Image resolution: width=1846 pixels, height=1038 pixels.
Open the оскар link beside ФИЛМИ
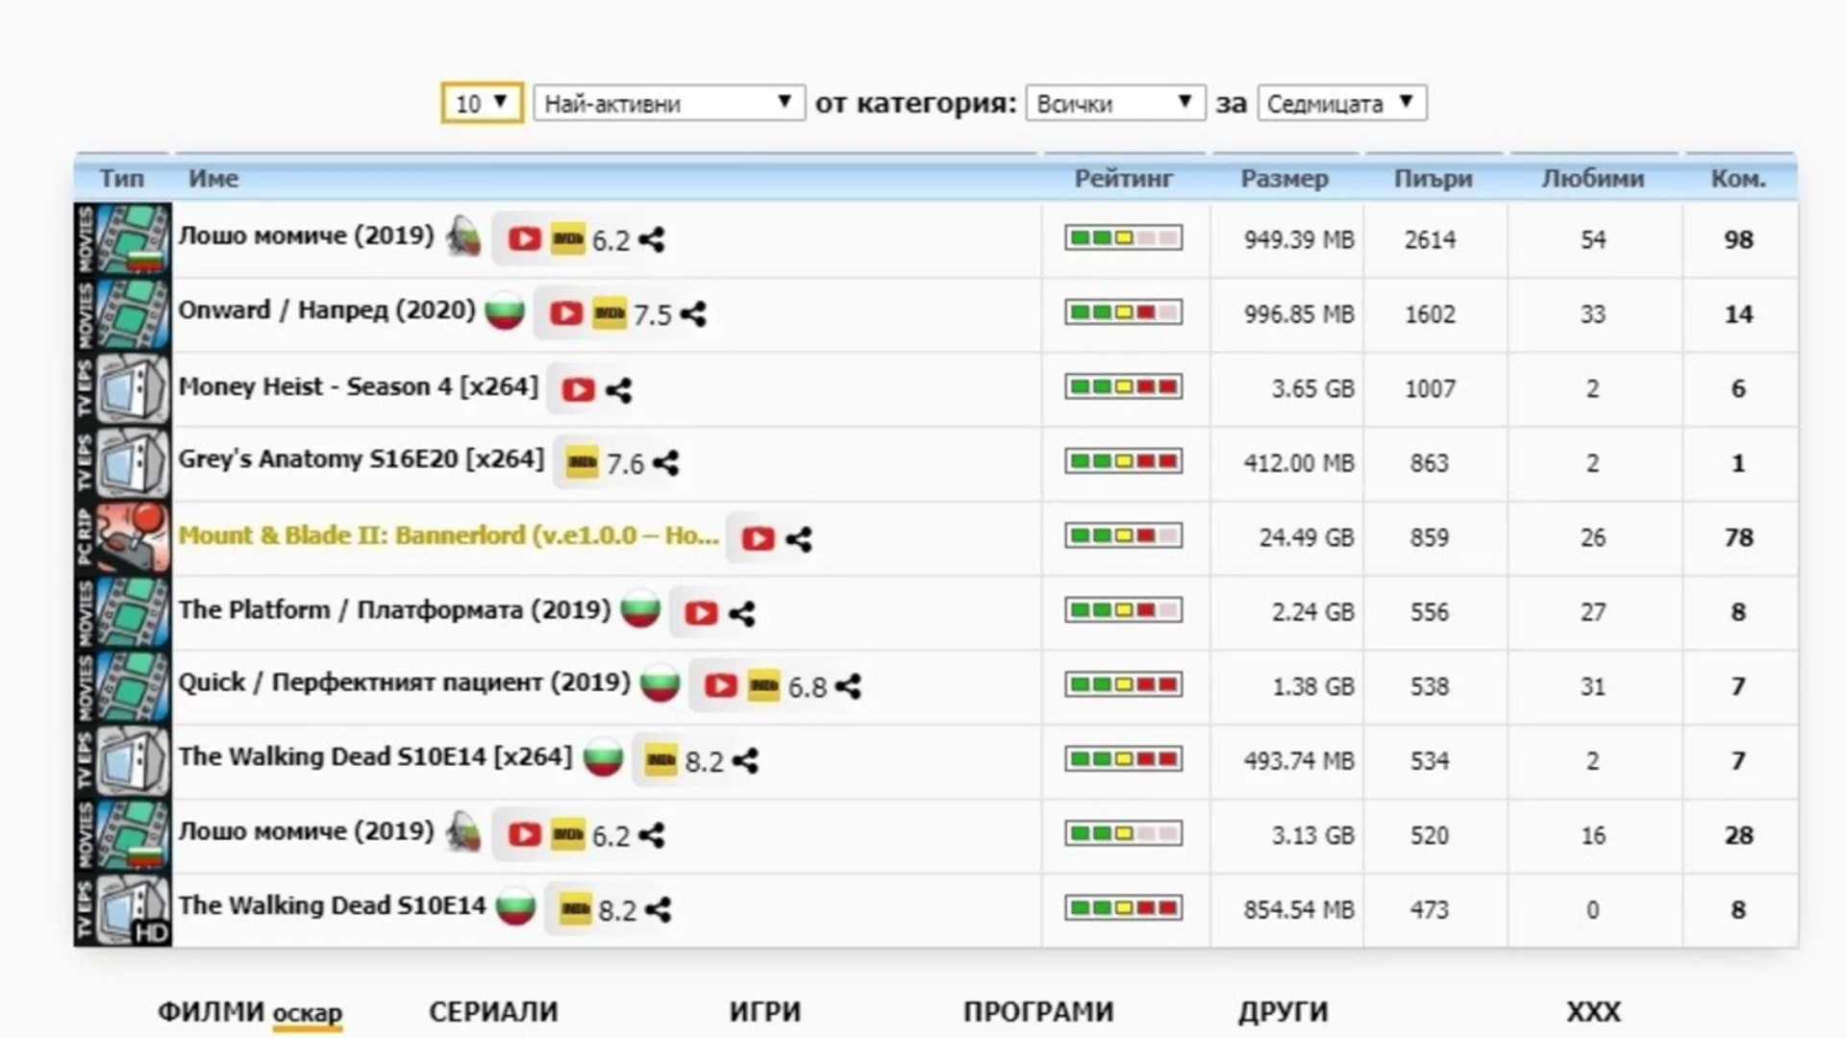[308, 1013]
